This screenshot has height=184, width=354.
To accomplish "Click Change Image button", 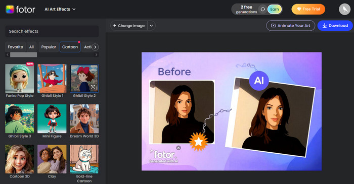I will 128,26.
